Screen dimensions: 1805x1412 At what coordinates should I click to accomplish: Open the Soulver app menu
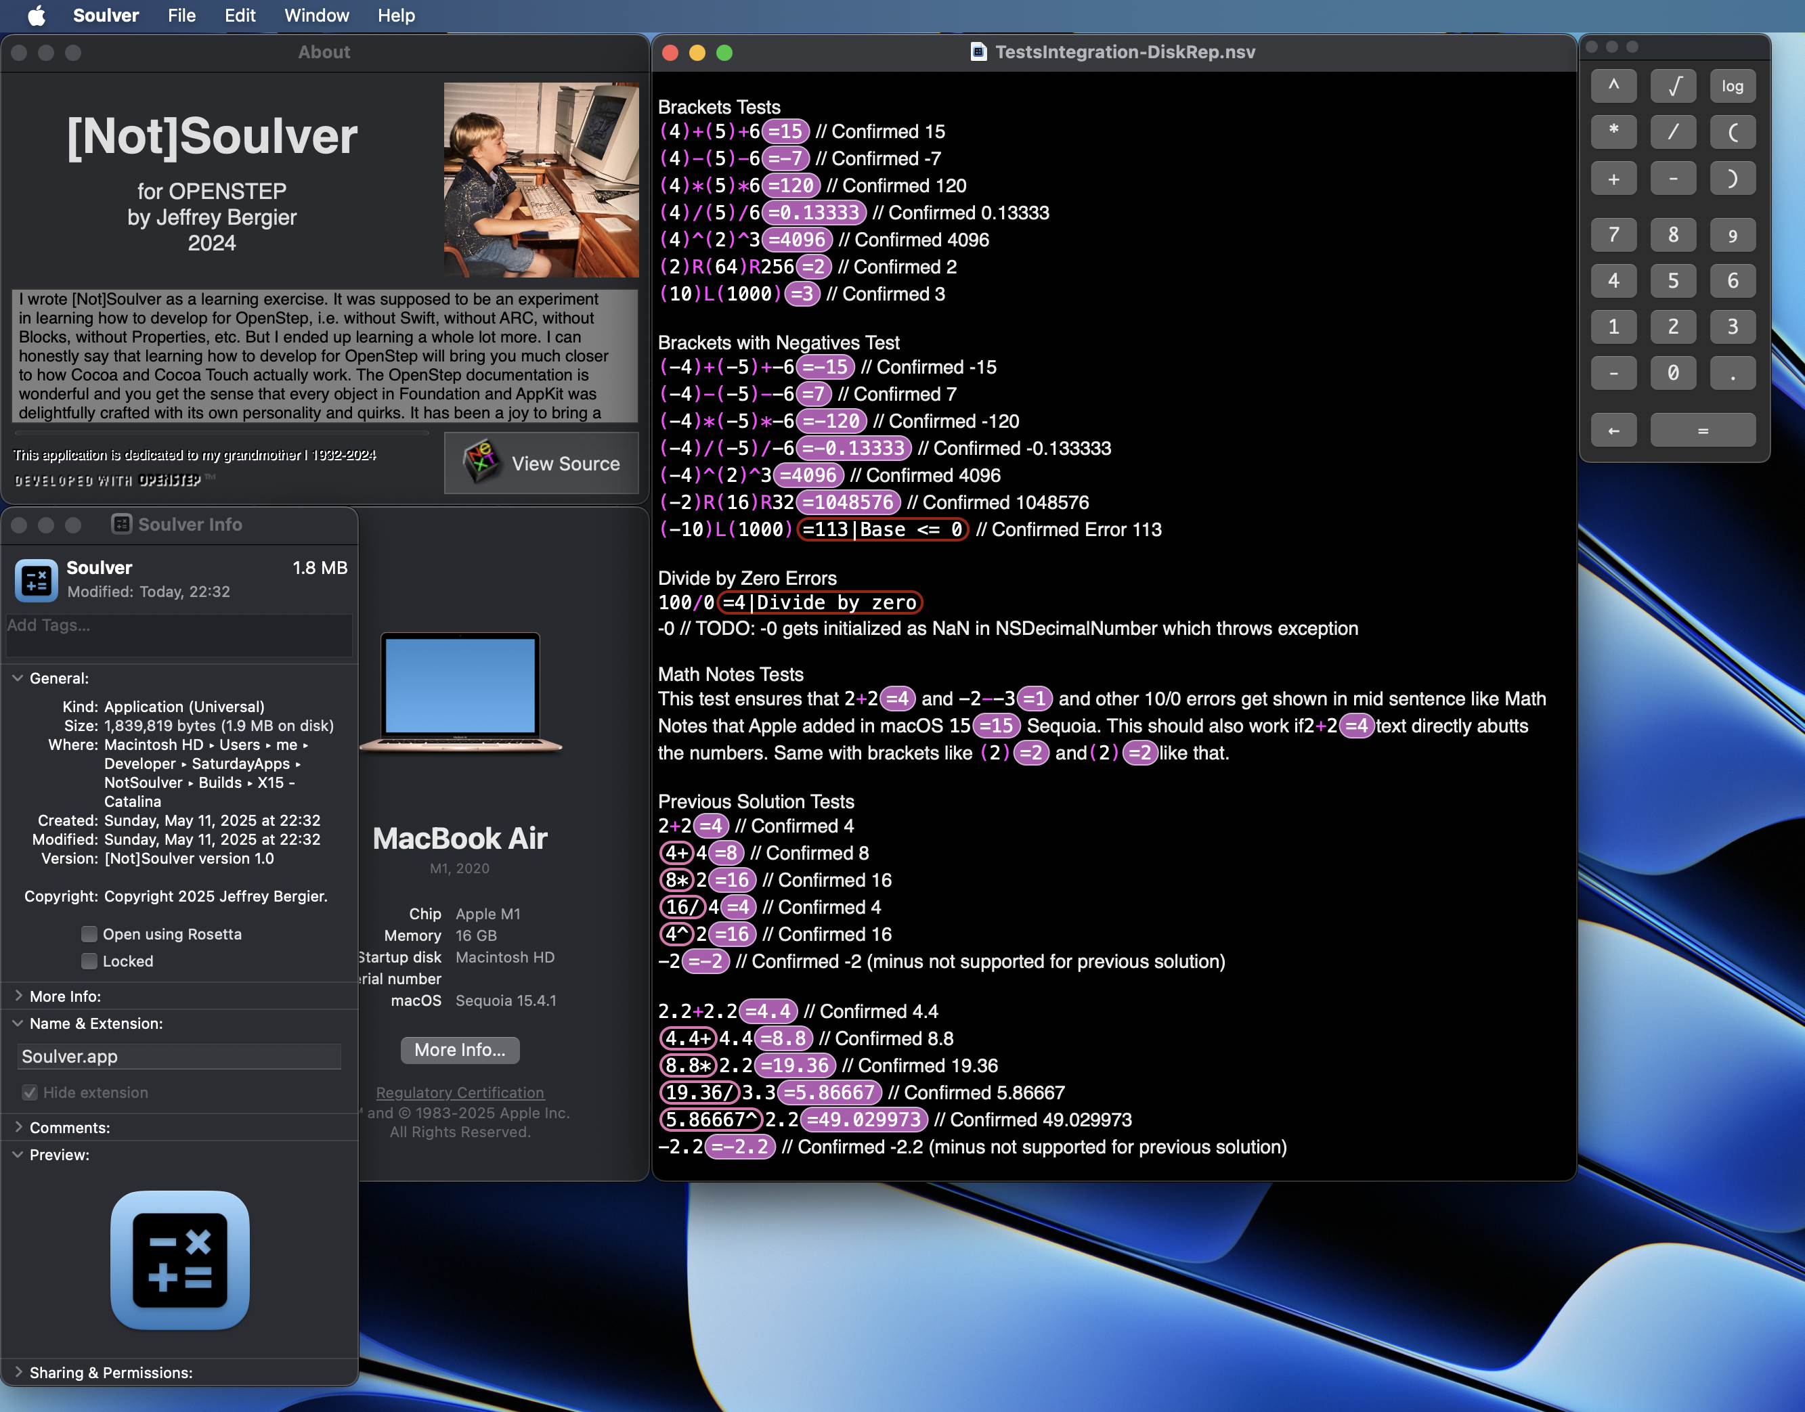tap(106, 16)
